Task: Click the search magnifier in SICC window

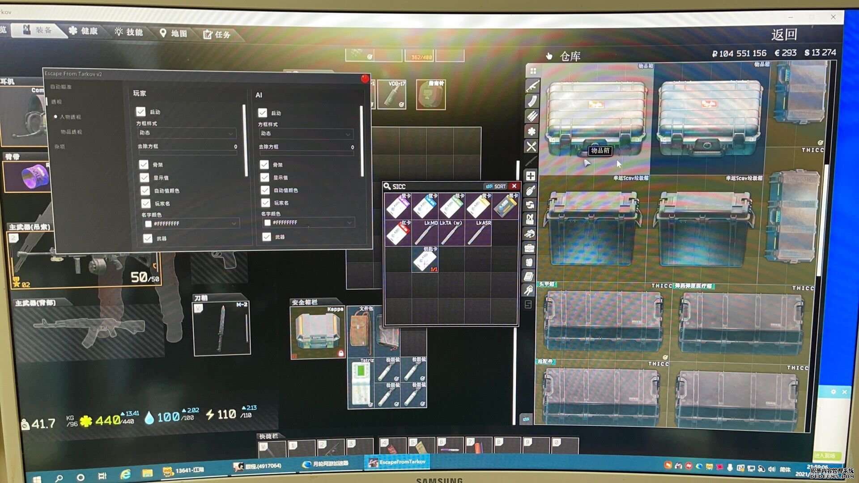Action: [x=387, y=186]
